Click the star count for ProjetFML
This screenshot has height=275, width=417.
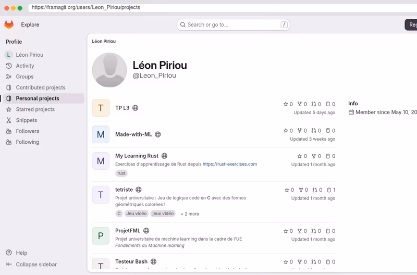(288, 231)
